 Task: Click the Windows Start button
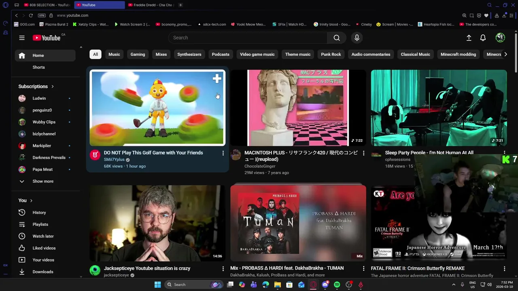157,285
